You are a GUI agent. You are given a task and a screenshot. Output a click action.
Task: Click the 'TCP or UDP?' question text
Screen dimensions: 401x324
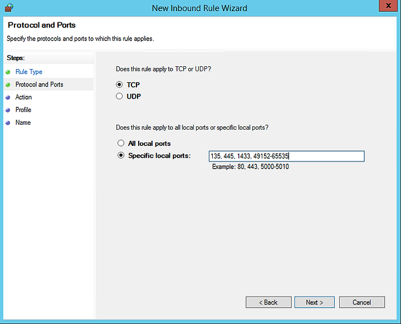tap(163, 69)
